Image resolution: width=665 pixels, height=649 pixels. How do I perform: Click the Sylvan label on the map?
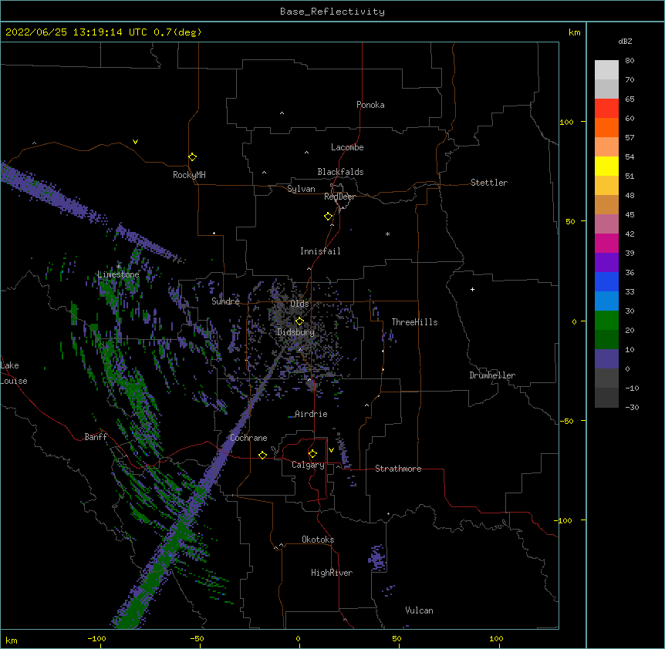point(301,189)
